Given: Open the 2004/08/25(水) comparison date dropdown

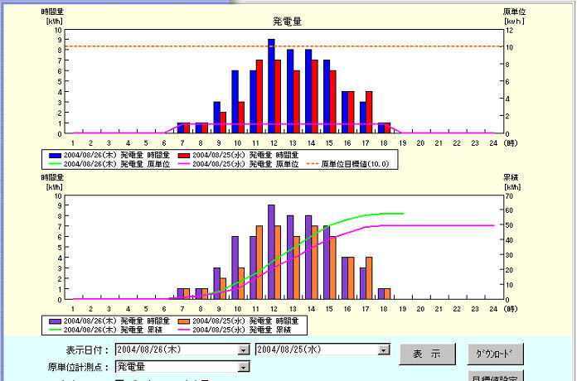Looking at the screenshot, I should coord(383,350).
